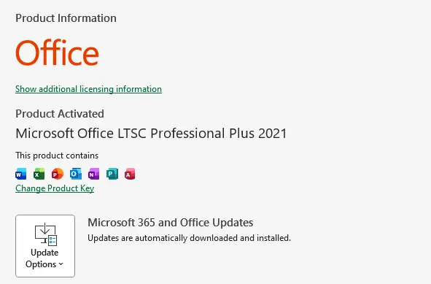Click the automatically downloaded updates description

click(x=189, y=238)
